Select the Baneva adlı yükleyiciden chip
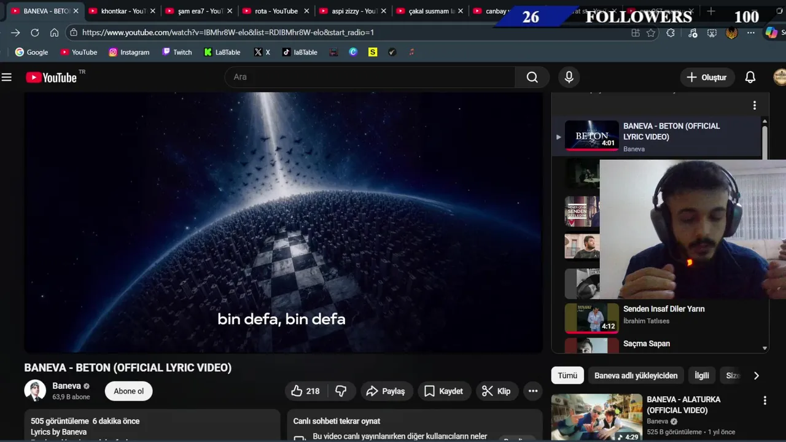Screen dimensions: 786x442 636,376
